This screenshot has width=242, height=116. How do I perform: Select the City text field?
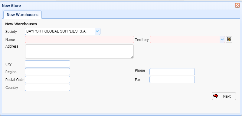[x=47, y=64]
